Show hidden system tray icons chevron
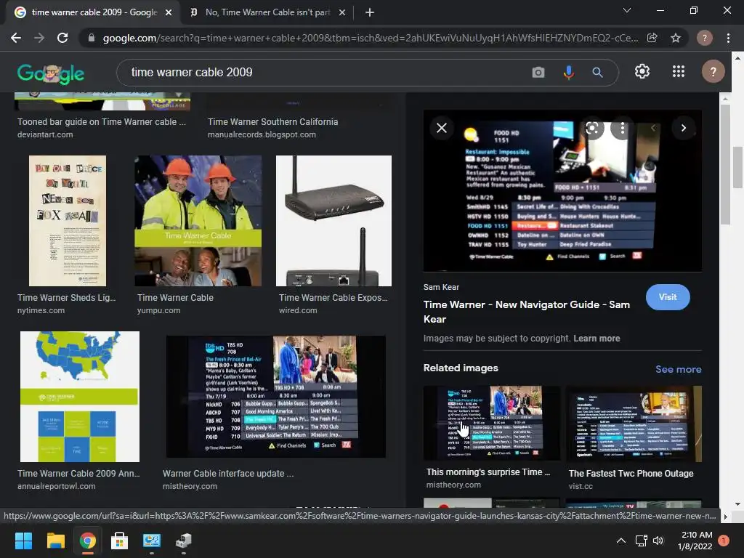Viewport: 744px width, 558px height. click(x=620, y=541)
